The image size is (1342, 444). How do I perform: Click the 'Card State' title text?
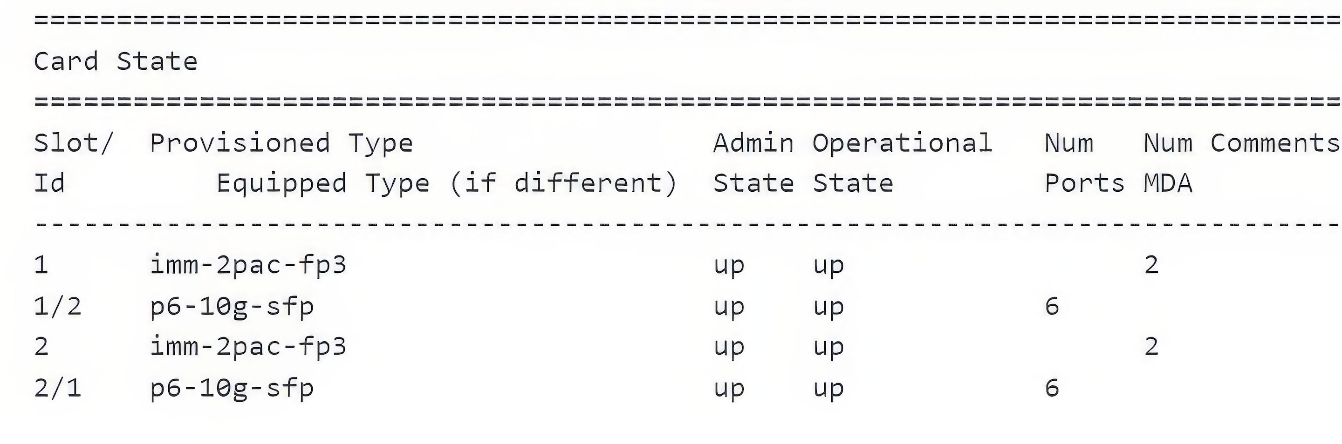click(x=116, y=62)
